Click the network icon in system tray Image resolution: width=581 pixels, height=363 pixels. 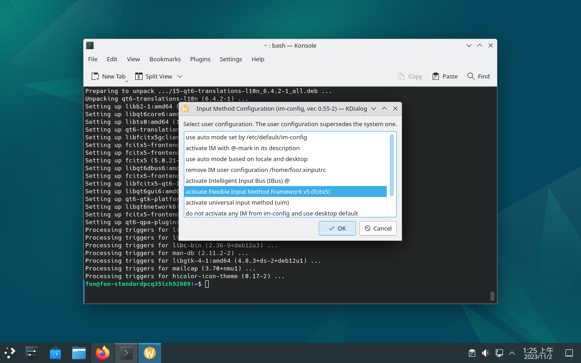click(499, 353)
